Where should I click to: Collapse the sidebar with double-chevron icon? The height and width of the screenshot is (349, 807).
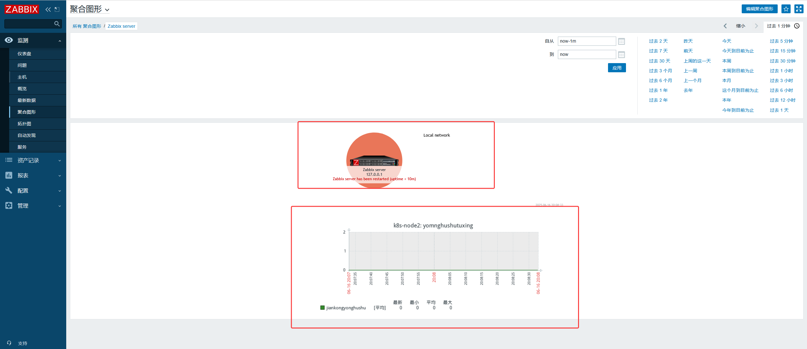[x=48, y=9]
